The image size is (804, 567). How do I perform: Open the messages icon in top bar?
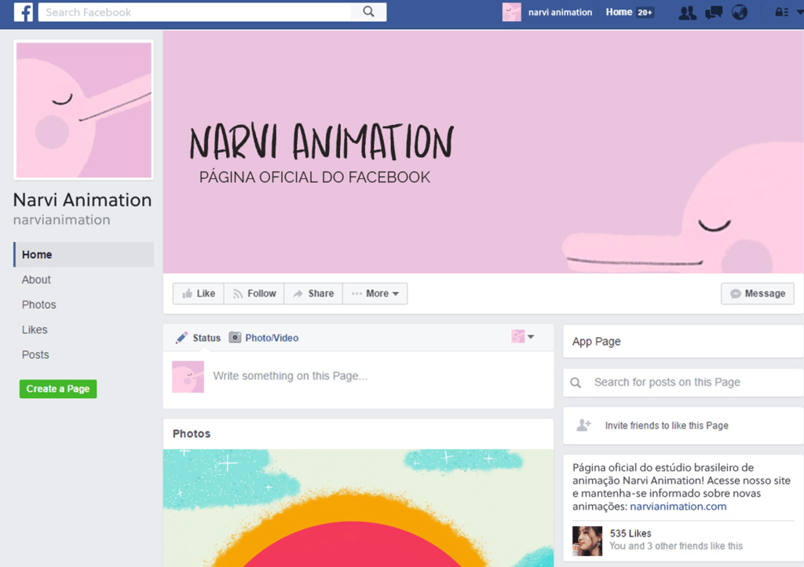click(x=713, y=13)
